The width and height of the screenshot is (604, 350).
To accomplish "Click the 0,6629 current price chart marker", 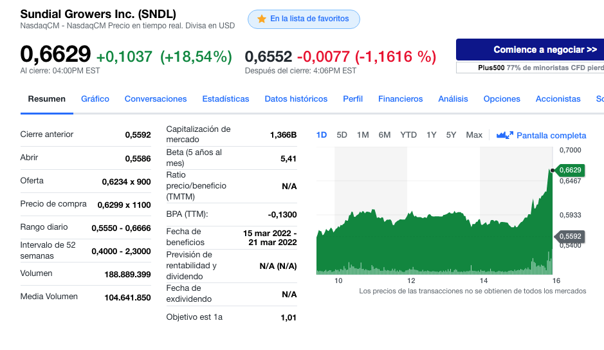I will (570, 170).
